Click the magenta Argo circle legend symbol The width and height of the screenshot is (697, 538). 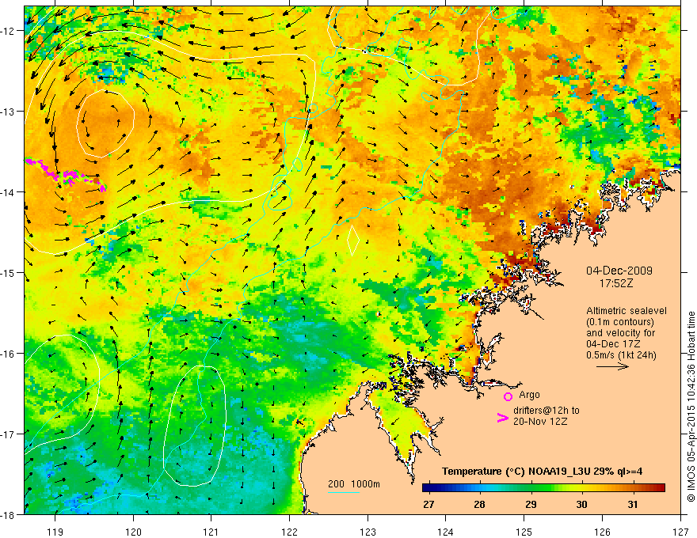click(x=508, y=396)
